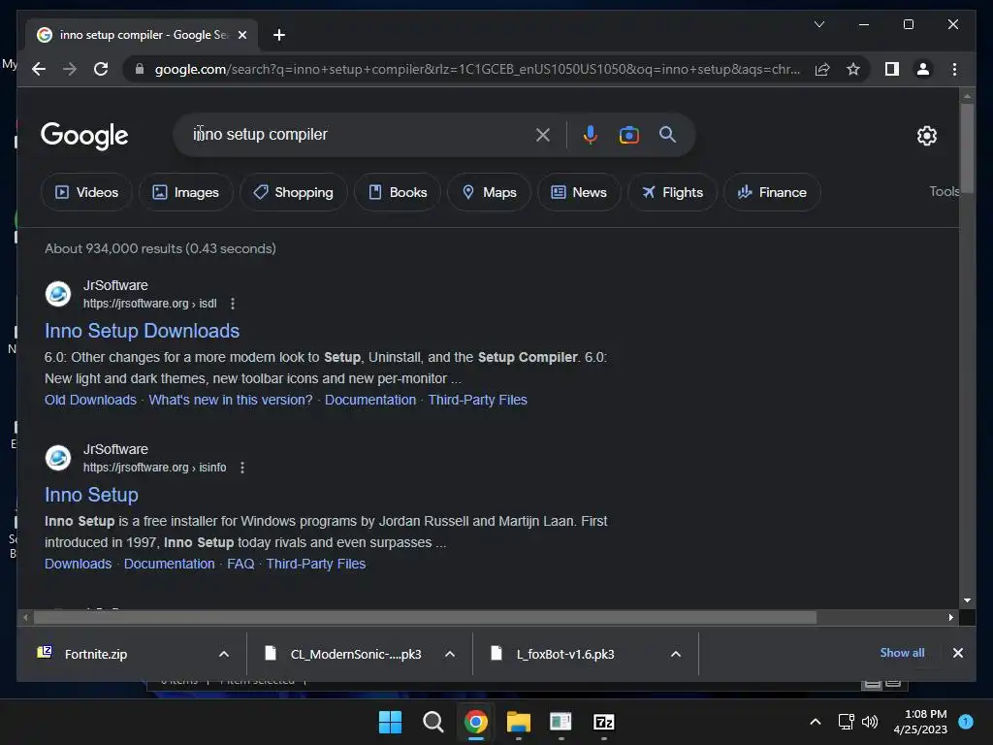Close the downloads bar
Viewport: 993px width, 745px height.
coord(957,653)
